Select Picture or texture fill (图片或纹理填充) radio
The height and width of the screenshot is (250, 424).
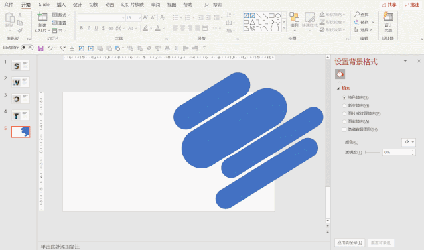344,113
